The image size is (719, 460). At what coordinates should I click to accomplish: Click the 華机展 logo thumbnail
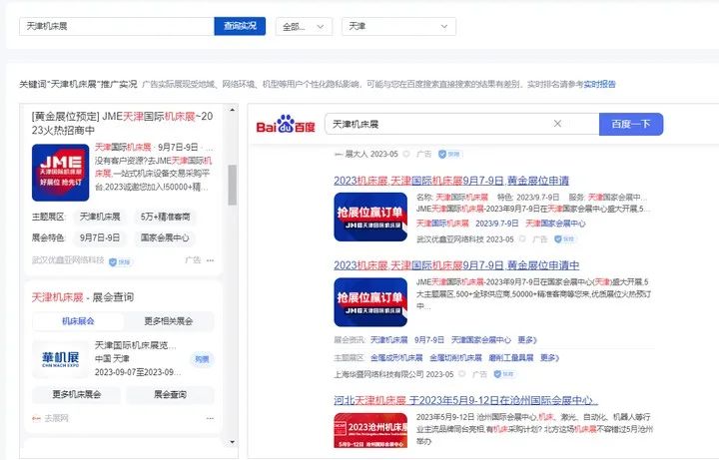point(60,359)
